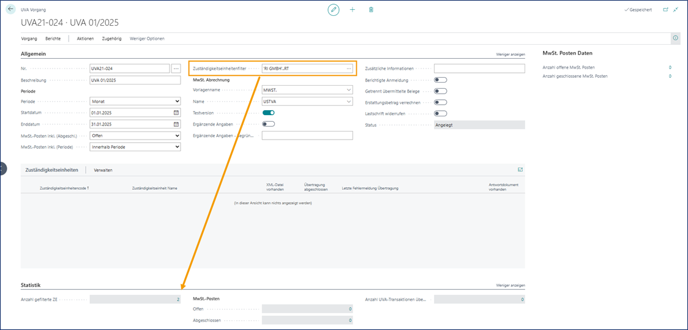
Task: Open calendar picker for Enddatum
Action: (x=176, y=124)
